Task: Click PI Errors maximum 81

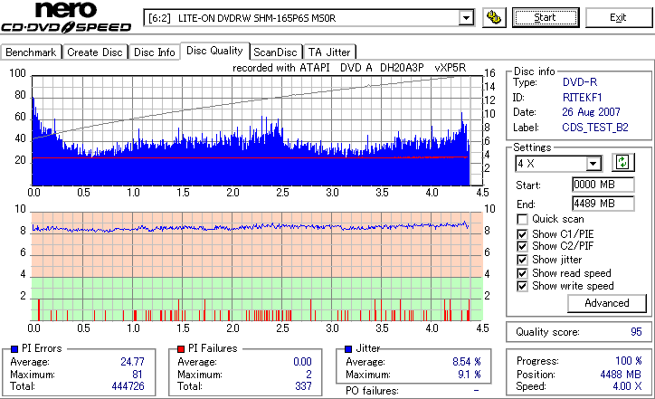Action: click(x=138, y=374)
